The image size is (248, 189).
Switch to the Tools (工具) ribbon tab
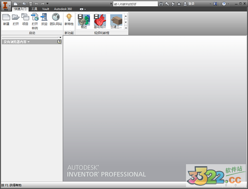click(35, 9)
